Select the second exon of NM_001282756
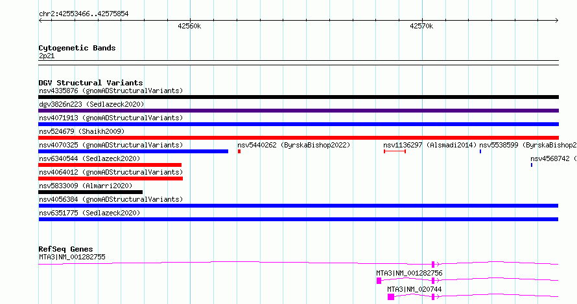This screenshot has width=577, height=304. coord(433,281)
